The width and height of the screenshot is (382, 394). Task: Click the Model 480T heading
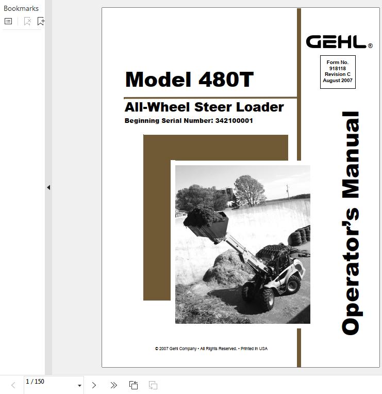coord(189,80)
